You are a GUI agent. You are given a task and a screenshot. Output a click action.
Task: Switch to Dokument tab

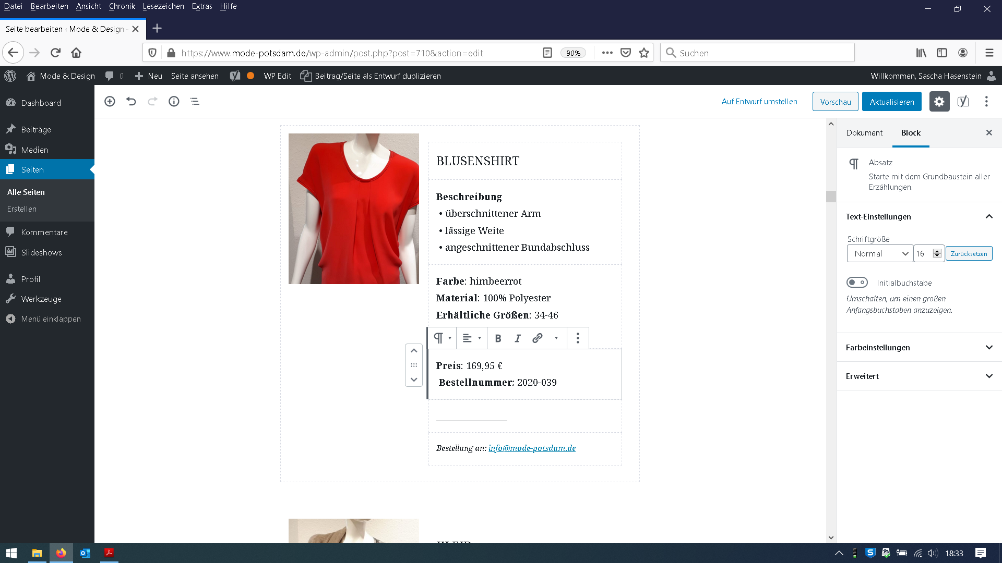coord(864,133)
